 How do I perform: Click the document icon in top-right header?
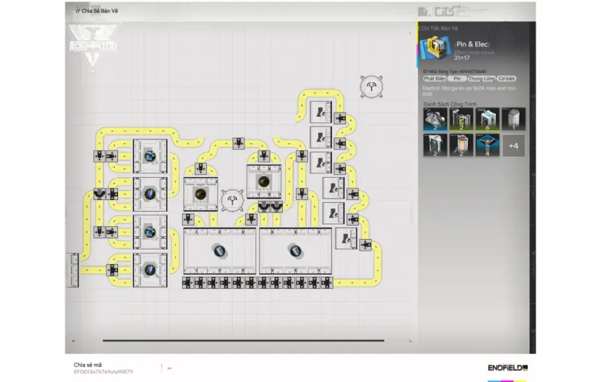[x=422, y=12]
